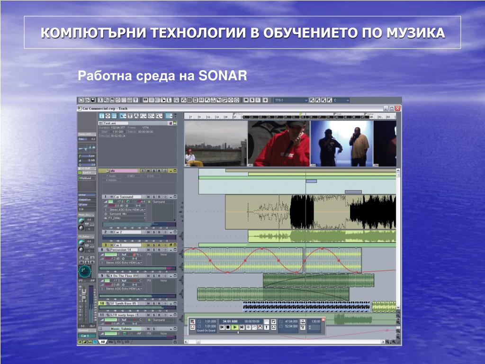This screenshot has width=485, height=364.
Task: Click Go to End transport button
Action: 242,327
